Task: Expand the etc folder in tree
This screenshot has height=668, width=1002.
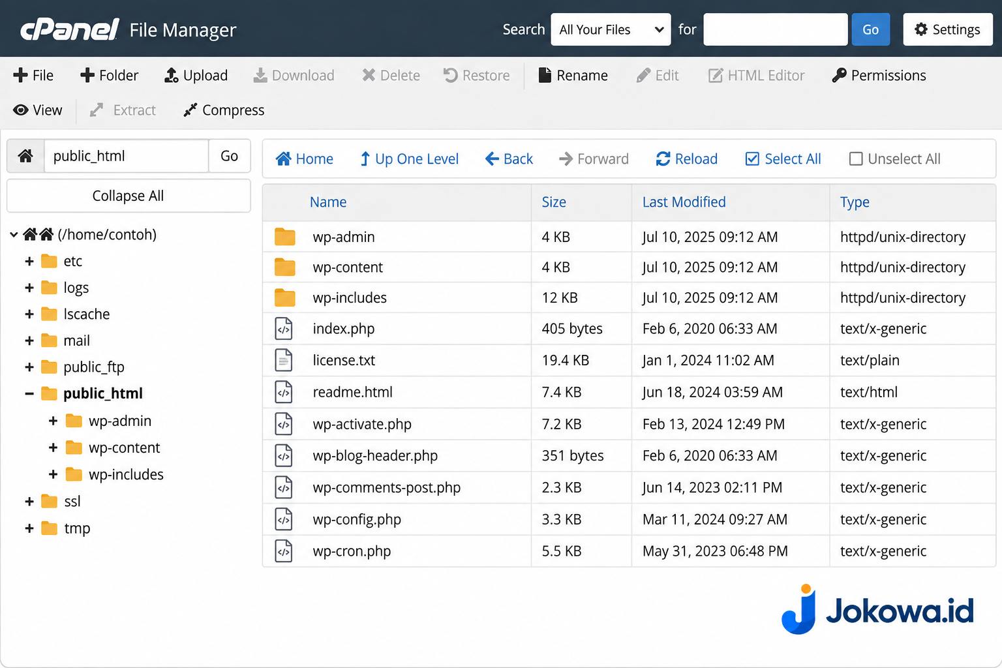Action: (29, 261)
